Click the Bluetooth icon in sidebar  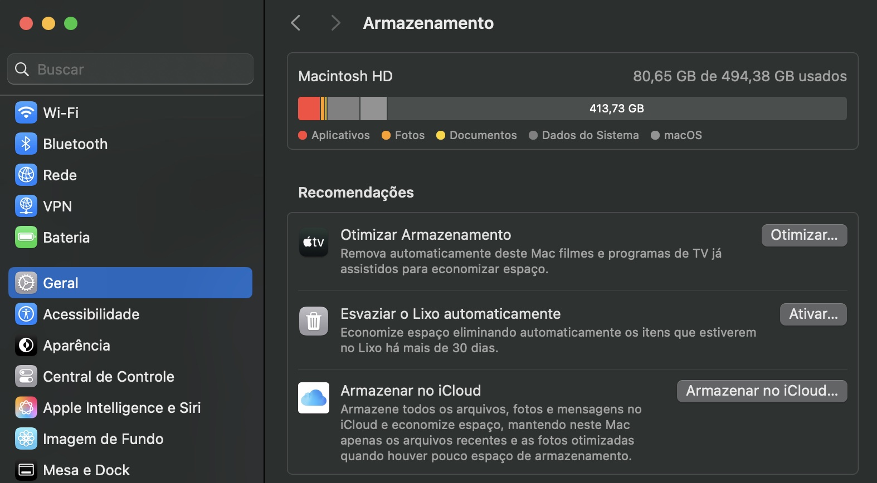(x=26, y=144)
